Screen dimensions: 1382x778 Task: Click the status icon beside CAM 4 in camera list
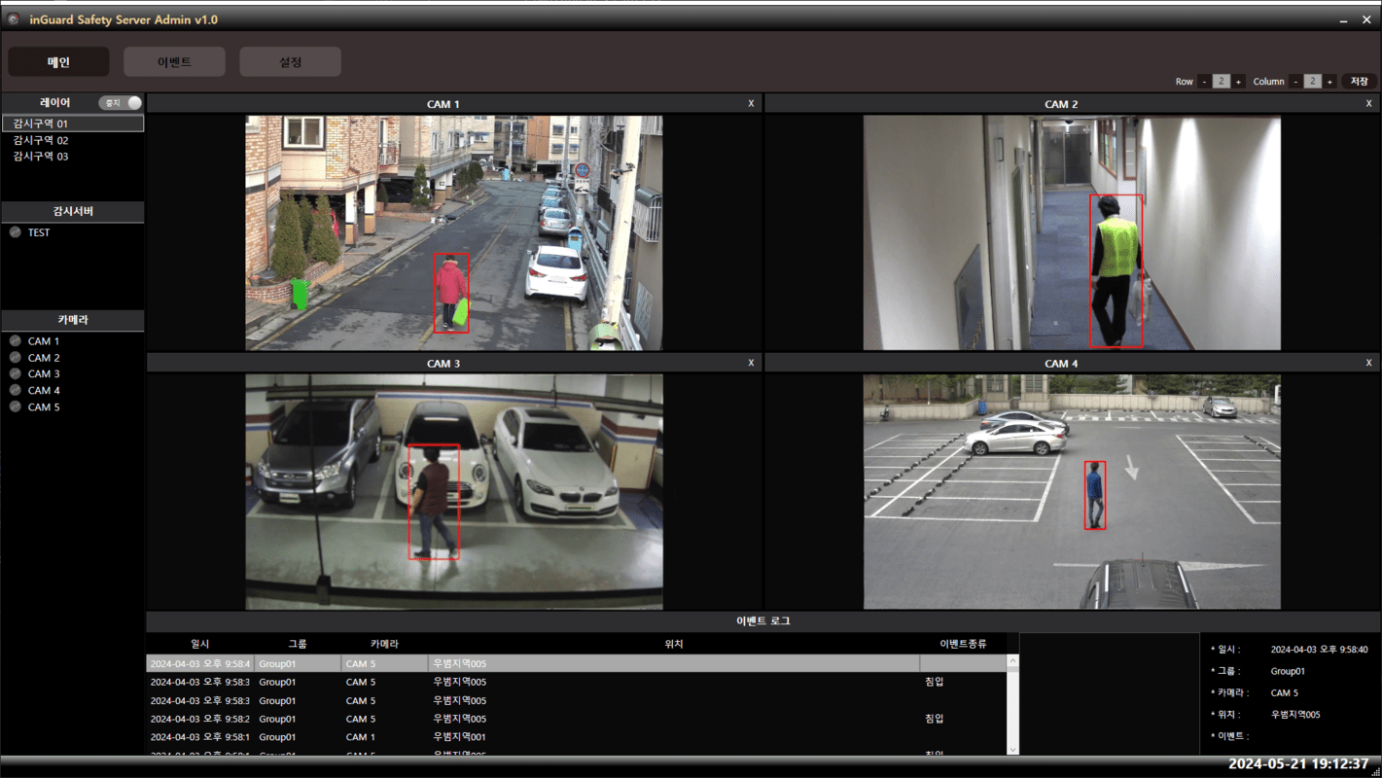[15, 390]
